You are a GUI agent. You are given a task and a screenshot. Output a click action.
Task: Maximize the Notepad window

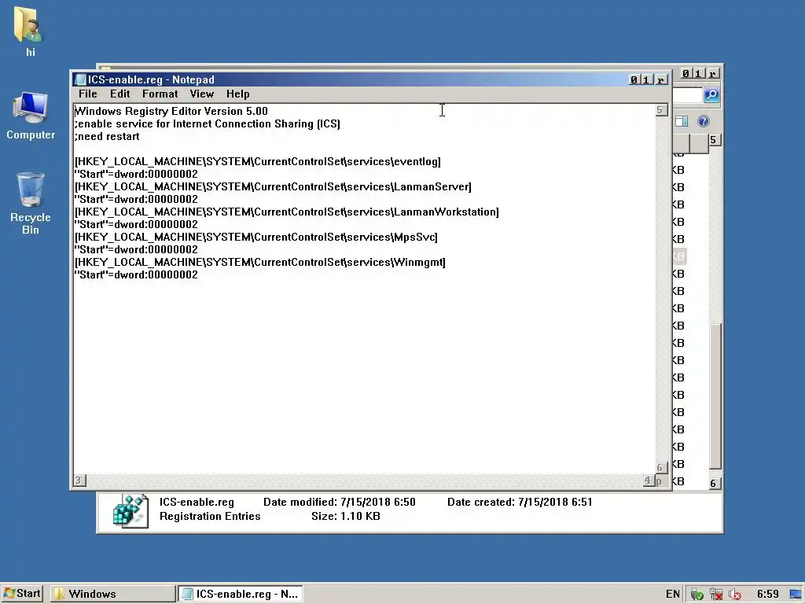(646, 79)
